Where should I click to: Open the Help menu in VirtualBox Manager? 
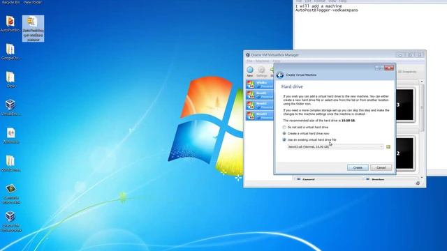point(277,61)
